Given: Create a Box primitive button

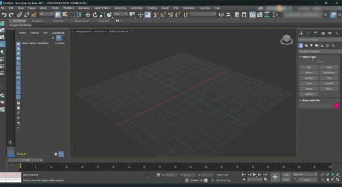Looking at the screenshot, I should coord(309,68).
